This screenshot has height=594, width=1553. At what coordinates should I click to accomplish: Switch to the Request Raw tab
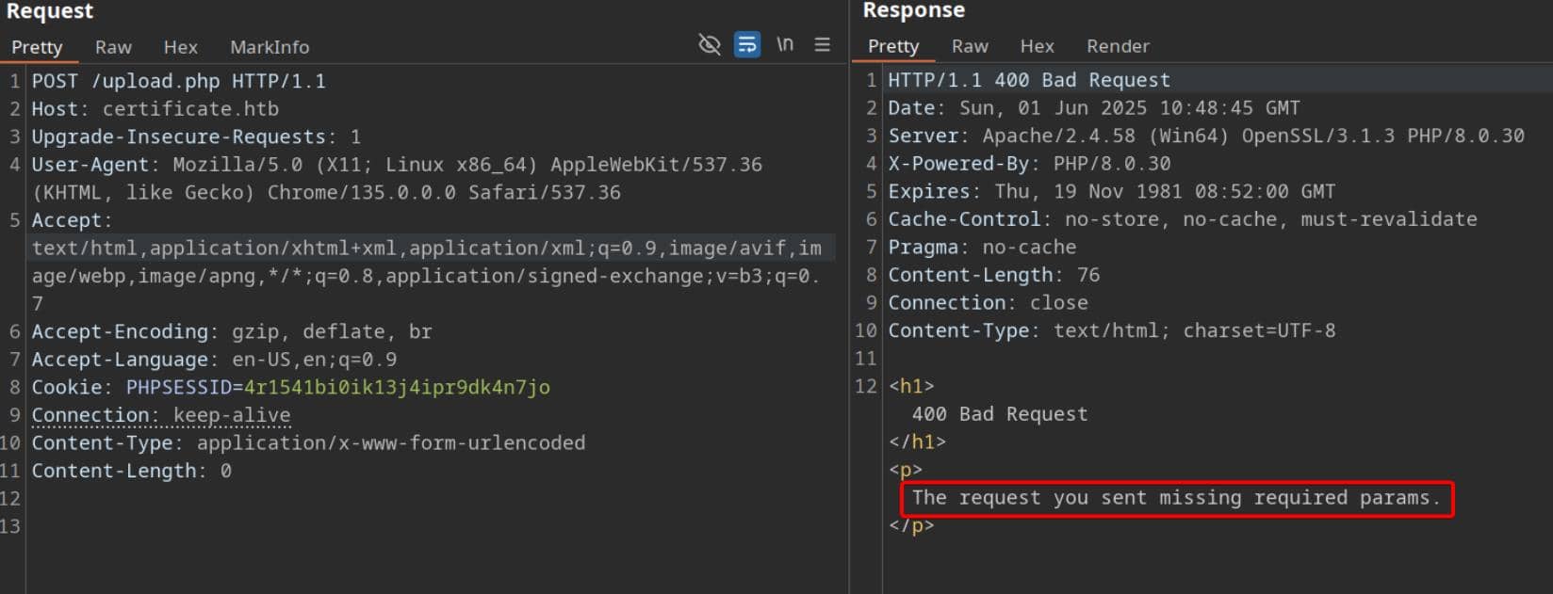tap(113, 47)
